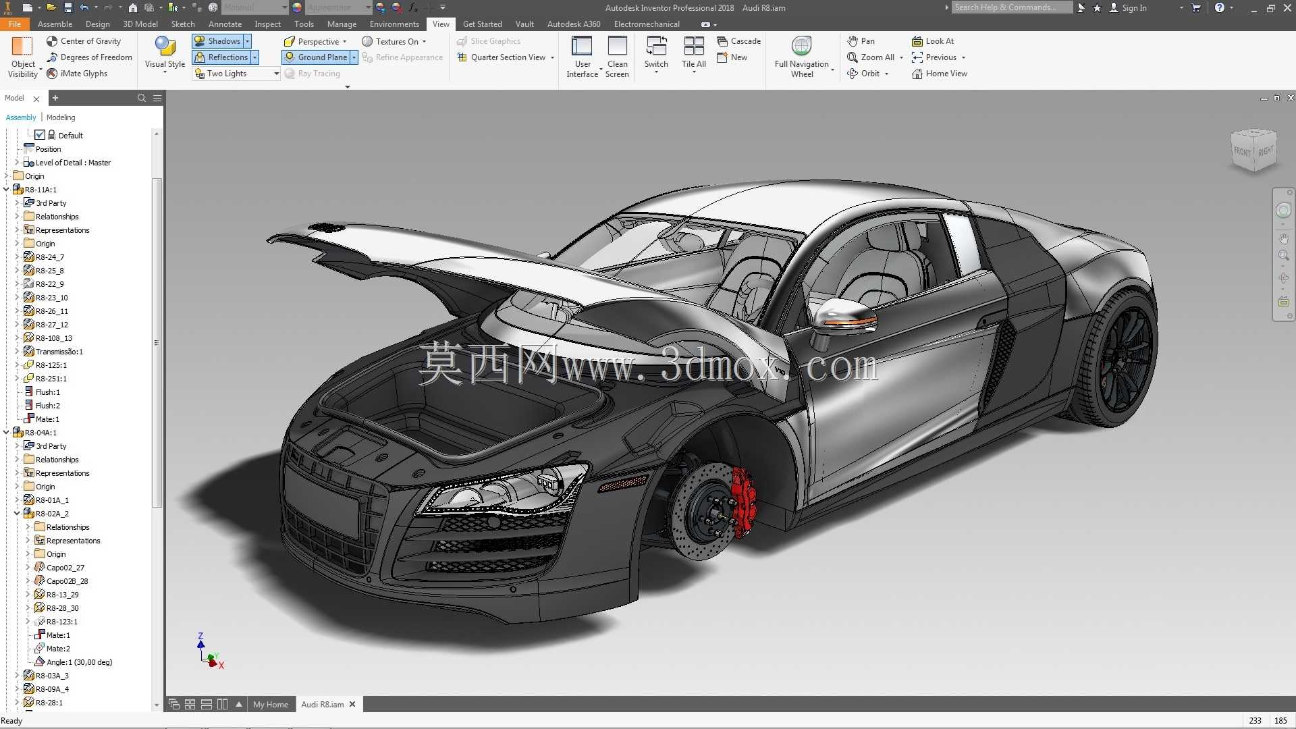Cascade the open windows
The image size is (1296, 729).
point(738,41)
